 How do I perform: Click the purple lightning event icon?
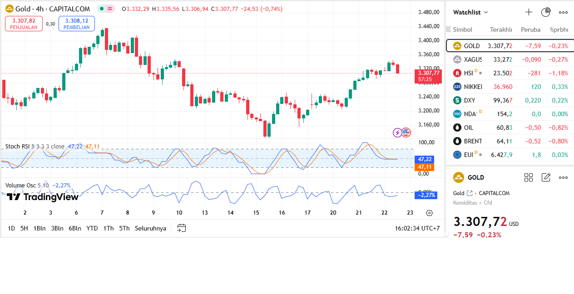click(397, 132)
